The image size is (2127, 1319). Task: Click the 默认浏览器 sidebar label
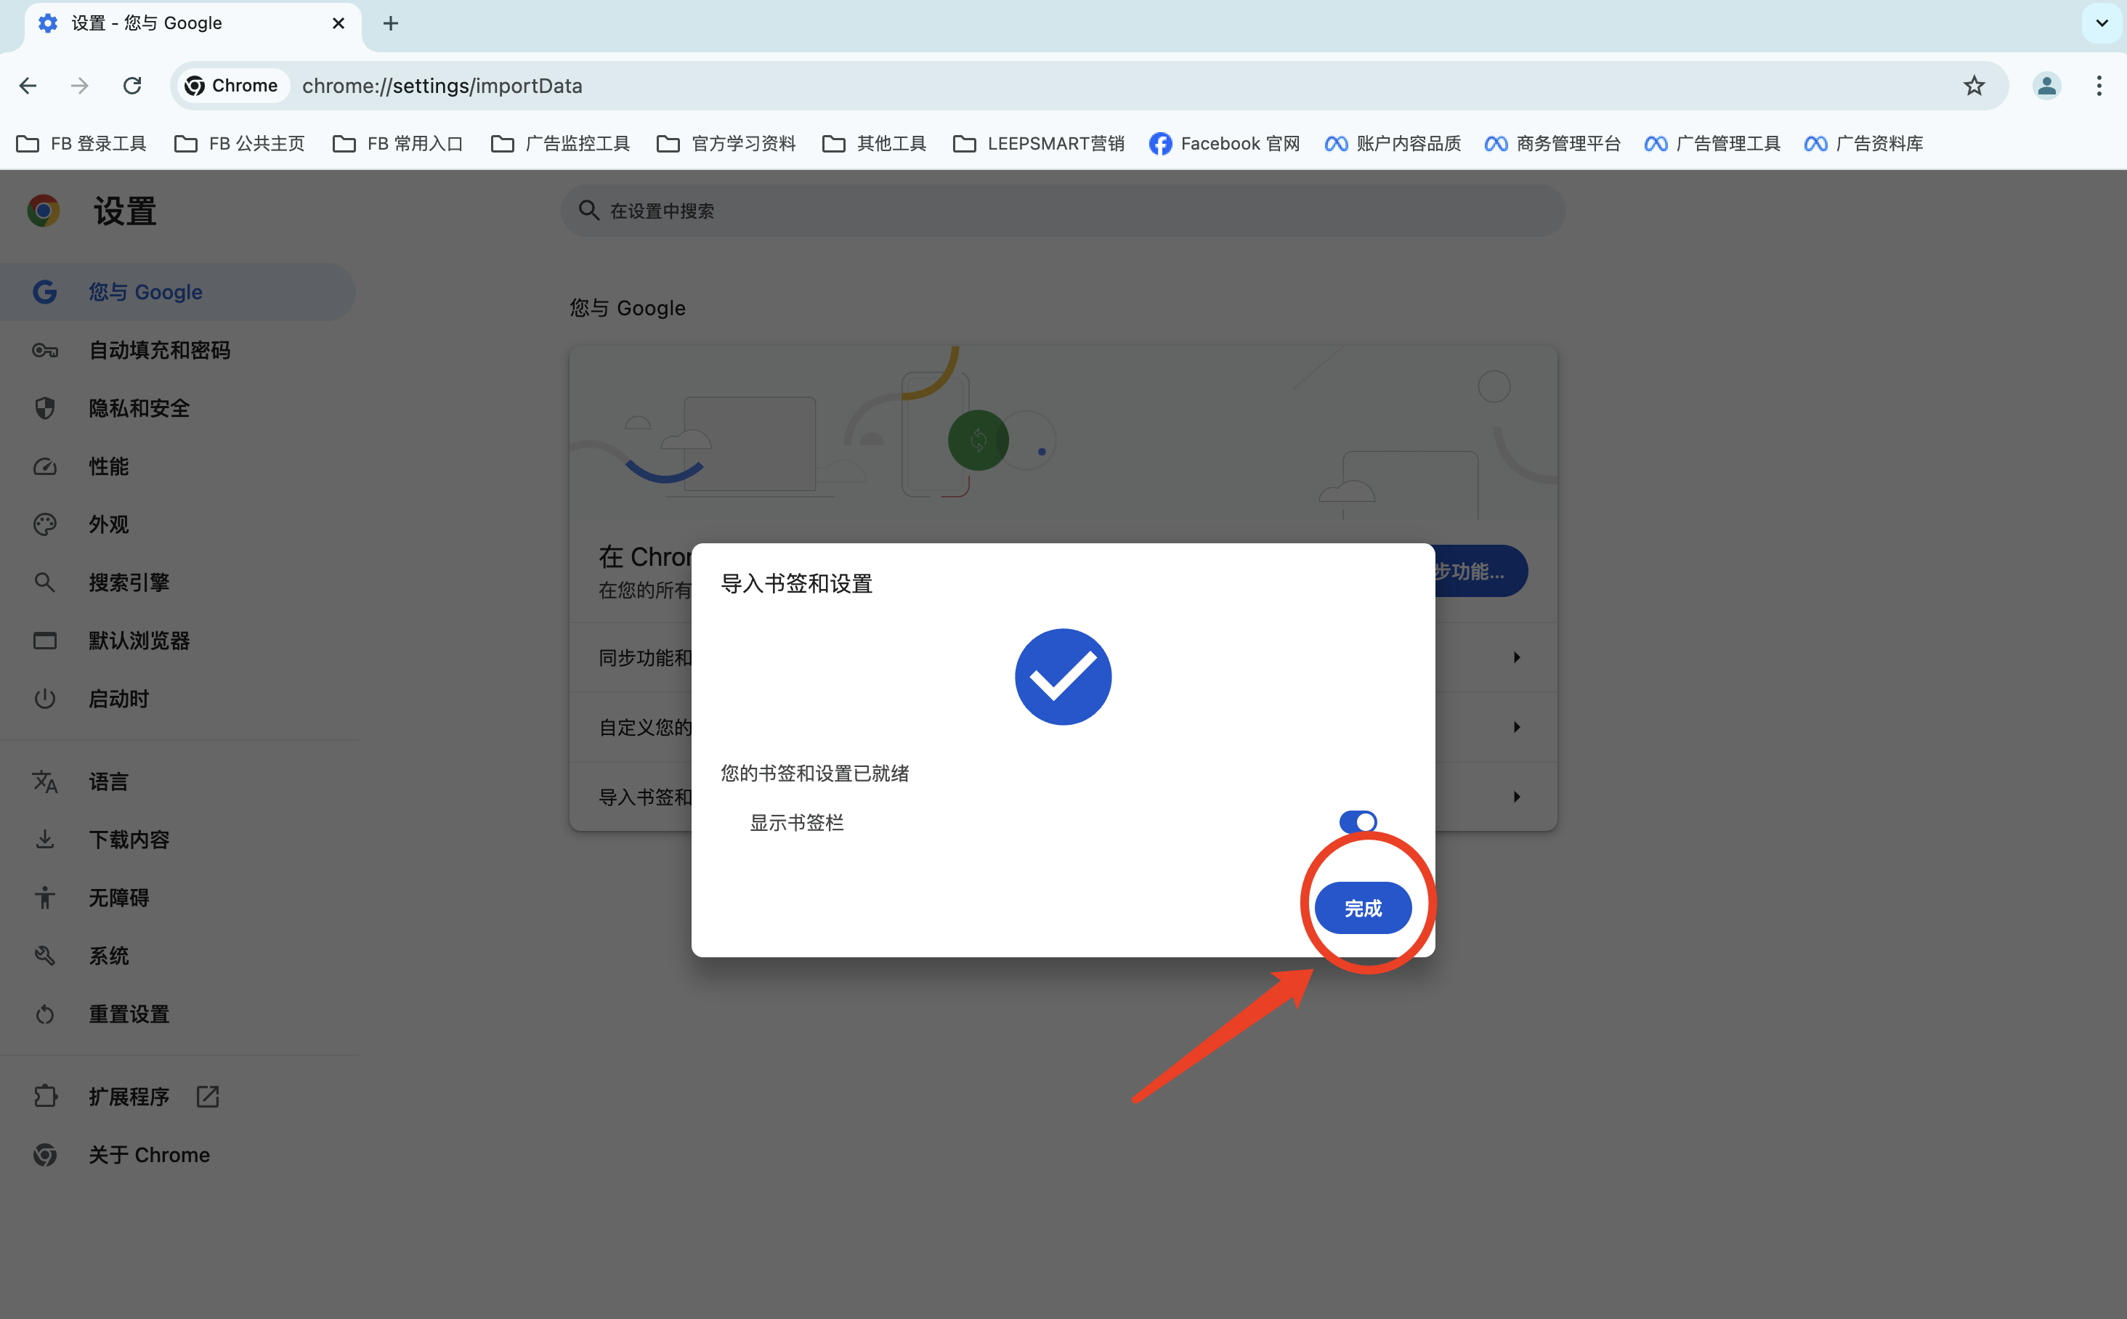coord(139,641)
